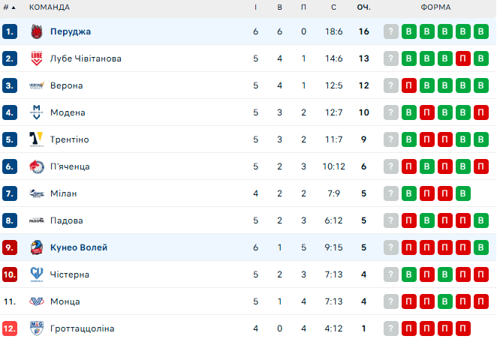Click the Модена team logo

[x=36, y=112]
